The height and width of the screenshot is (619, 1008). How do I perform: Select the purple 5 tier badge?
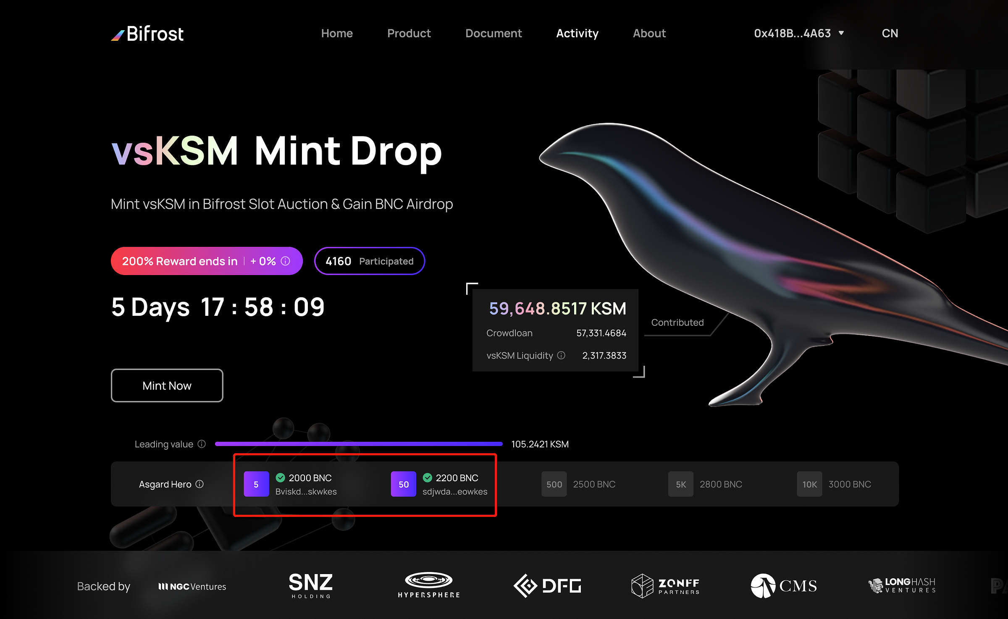(x=256, y=484)
